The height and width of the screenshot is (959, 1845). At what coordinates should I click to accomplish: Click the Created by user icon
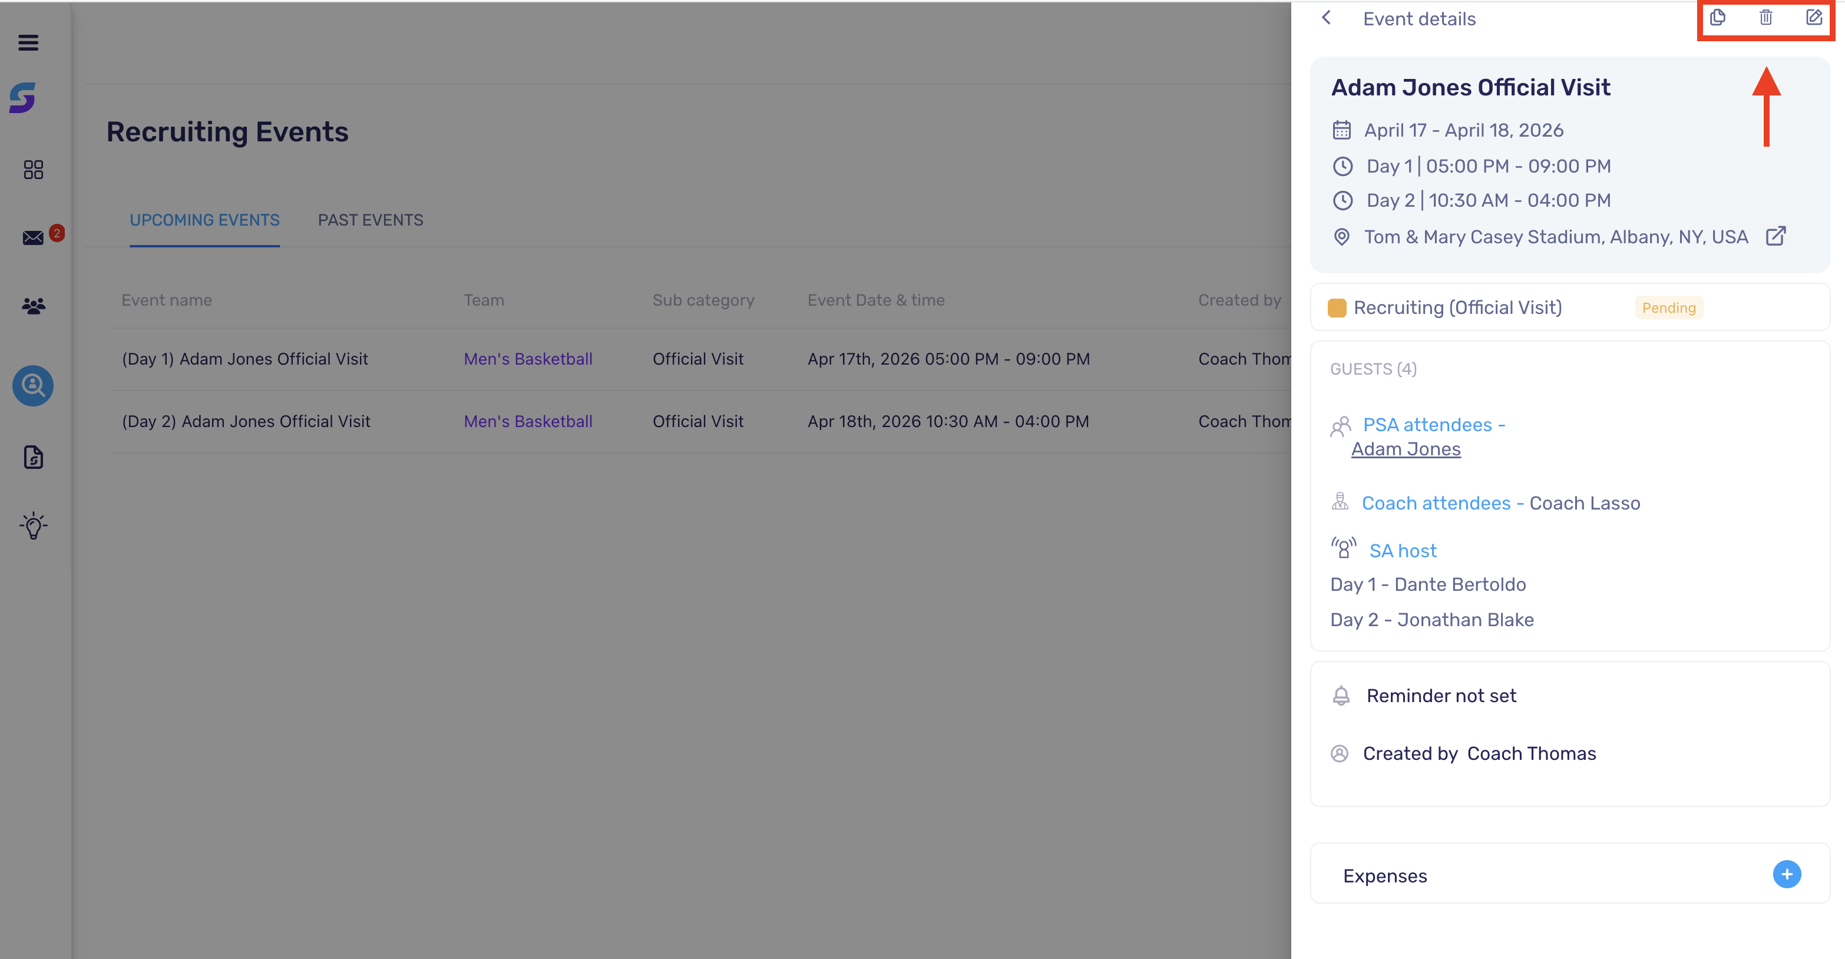click(x=1340, y=753)
